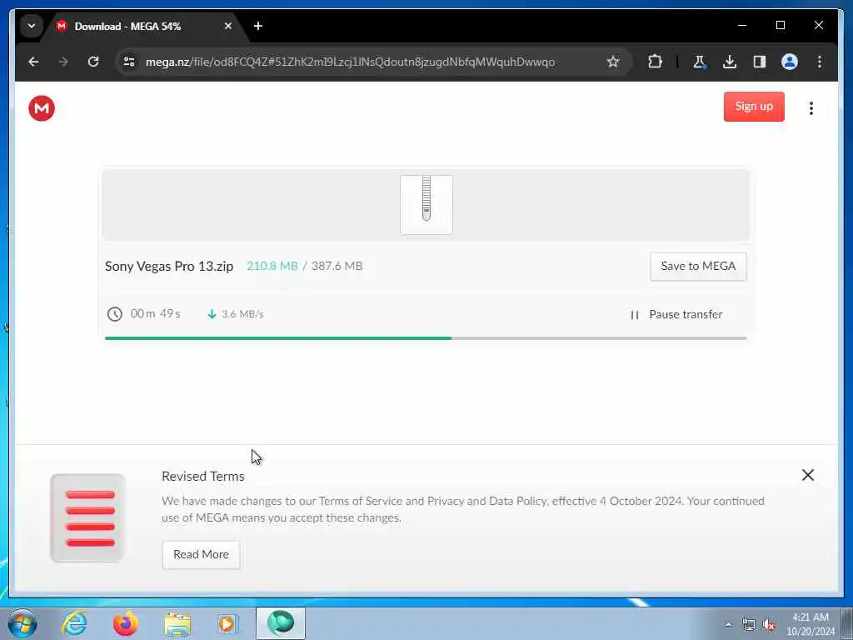Open a new browser tab
Image resolution: width=853 pixels, height=640 pixels.
coord(258,26)
